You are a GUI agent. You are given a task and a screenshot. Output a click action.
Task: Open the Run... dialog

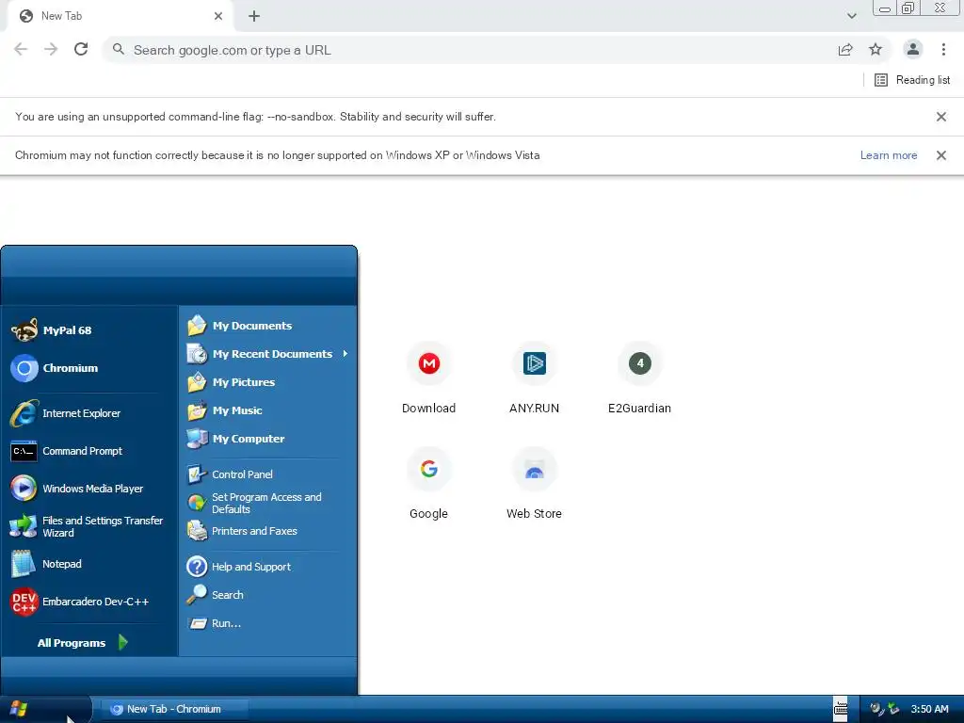pyautogui.click(x=268, y=623)
